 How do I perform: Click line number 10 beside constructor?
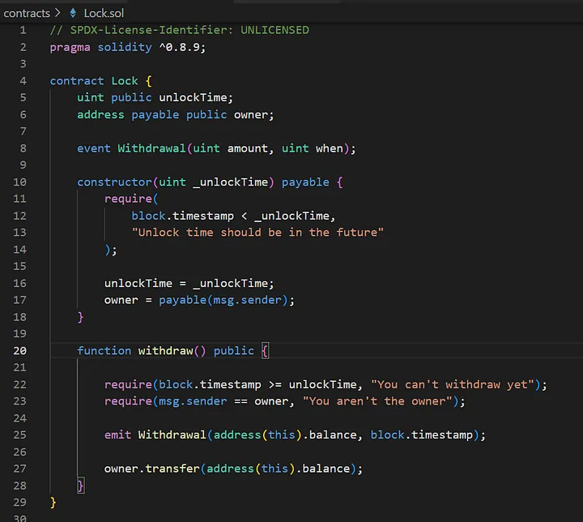[19, 182]
